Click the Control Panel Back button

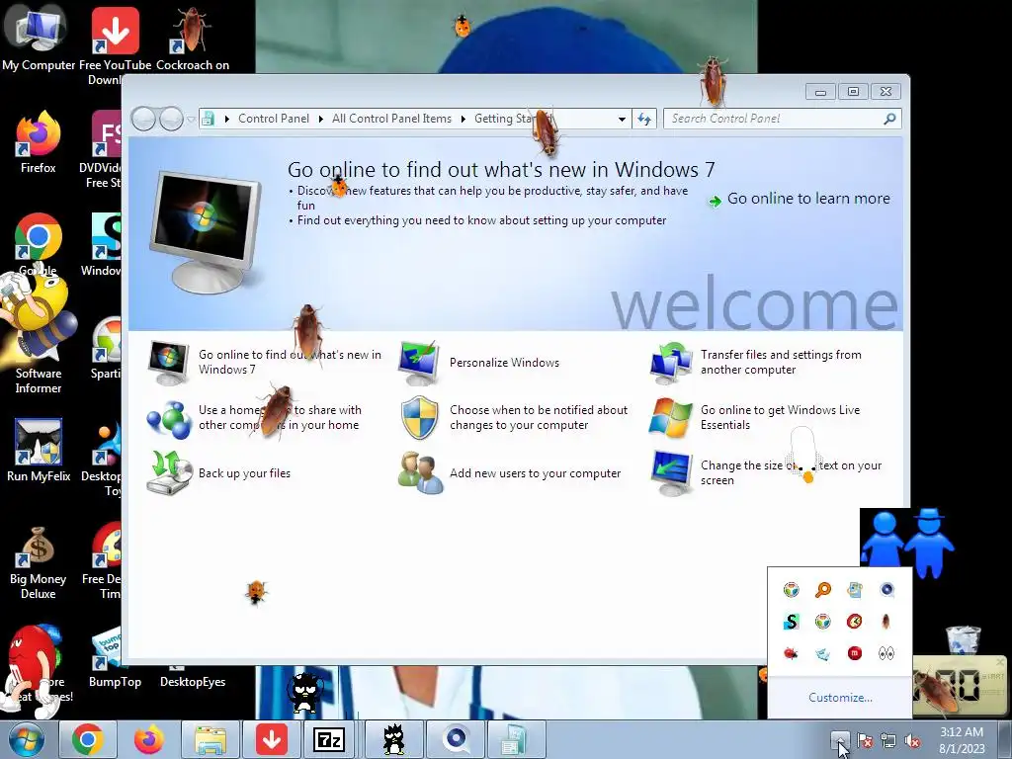(143, 119)
